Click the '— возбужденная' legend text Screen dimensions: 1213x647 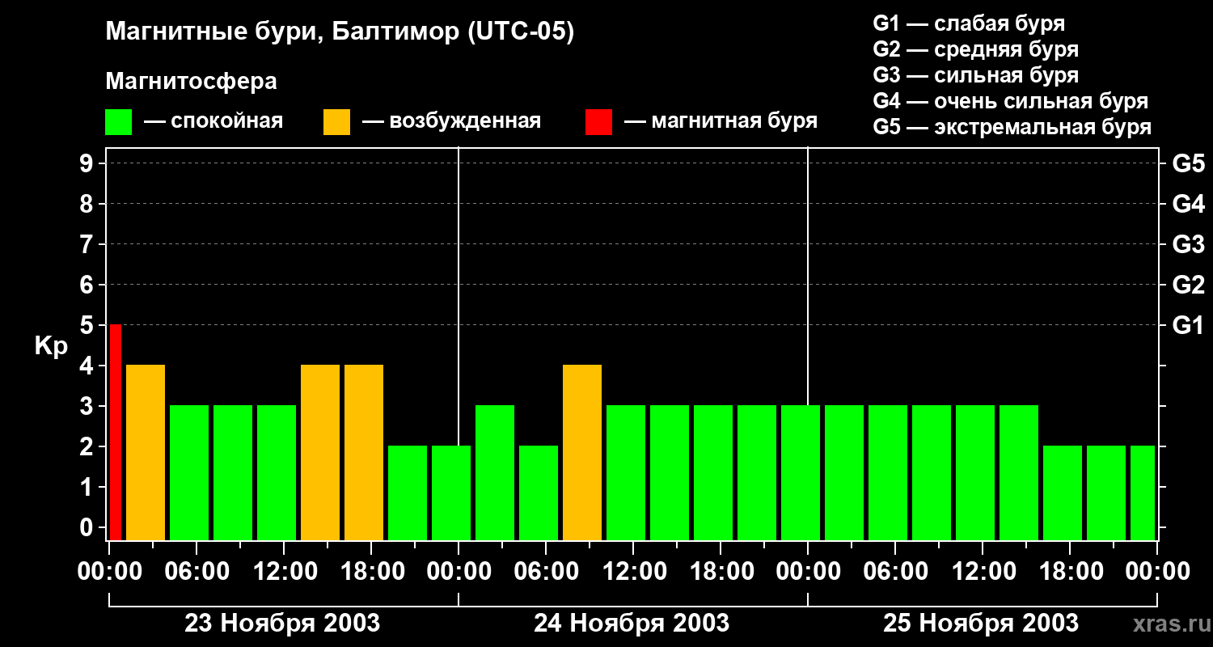click(452, 121)
